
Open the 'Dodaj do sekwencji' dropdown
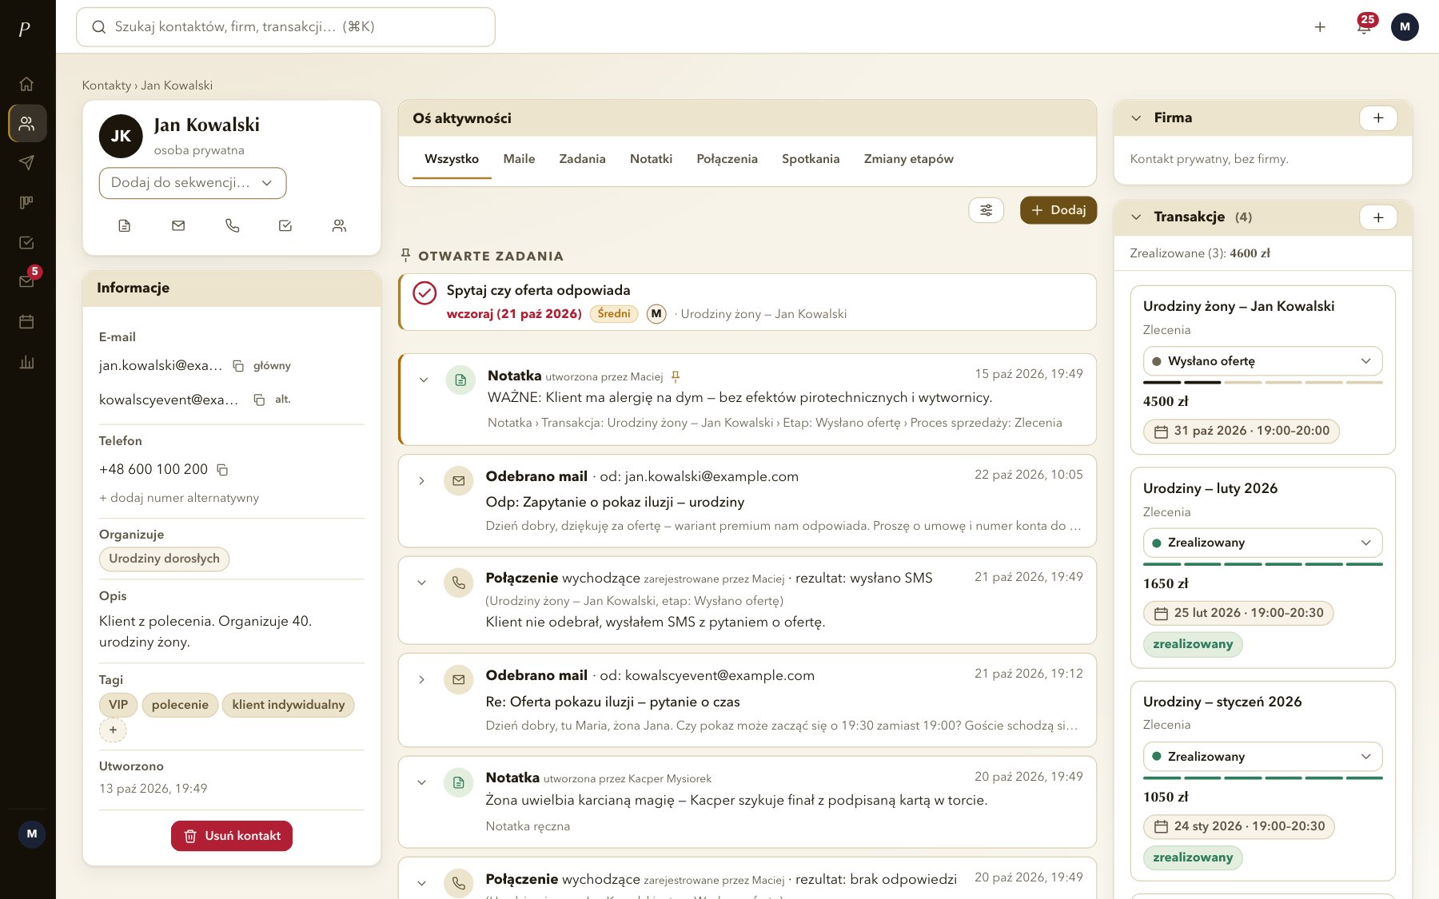tap(193, 183)
